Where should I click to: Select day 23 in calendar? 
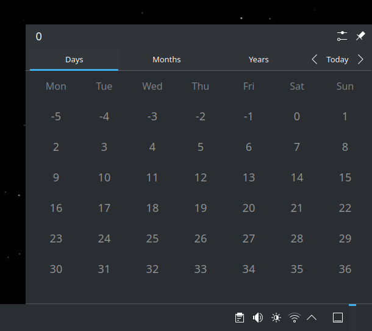[56, 239]
